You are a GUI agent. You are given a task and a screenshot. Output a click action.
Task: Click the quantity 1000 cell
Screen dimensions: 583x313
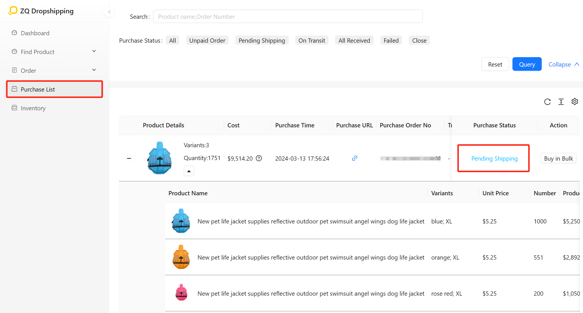click(x=540, y=221)
